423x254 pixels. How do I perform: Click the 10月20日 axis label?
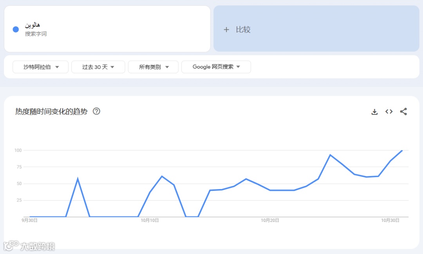point(270,220)
